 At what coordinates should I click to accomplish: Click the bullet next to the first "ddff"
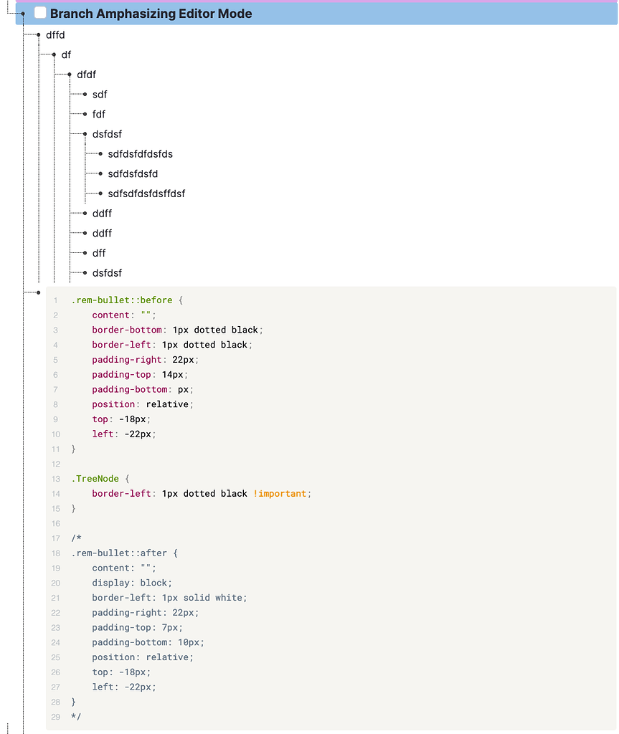tap(85, 213)
